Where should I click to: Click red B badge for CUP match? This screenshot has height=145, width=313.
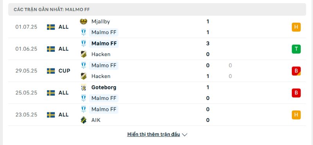[296, 71]
